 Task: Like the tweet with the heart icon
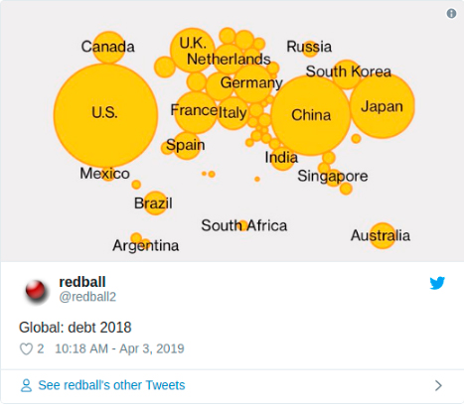pyautogui.click(x=26, y=349)
